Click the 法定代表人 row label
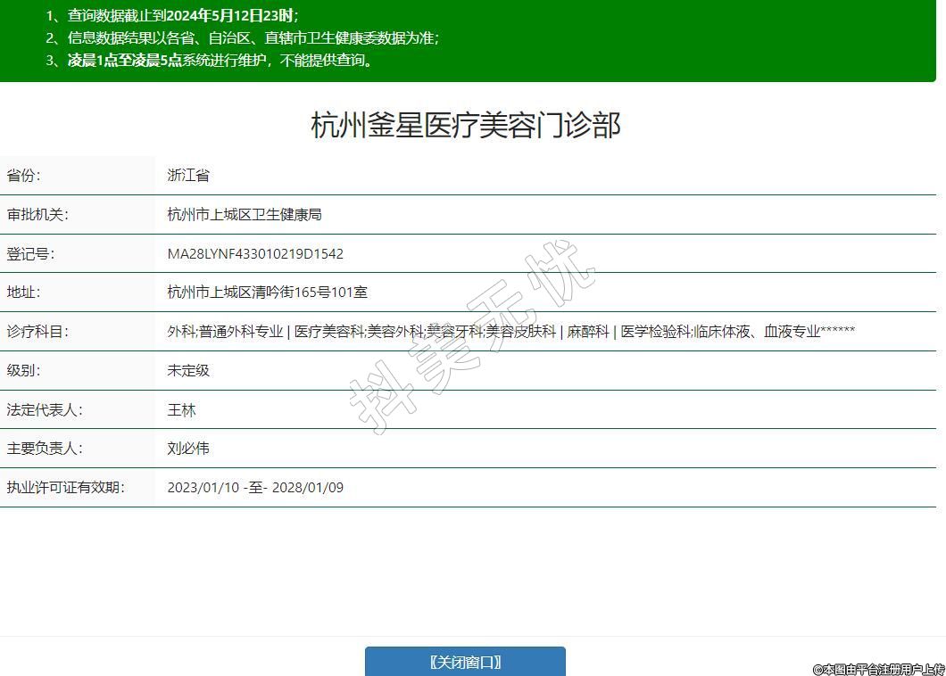This screenshot has width=946, height=676. [45, 410]
